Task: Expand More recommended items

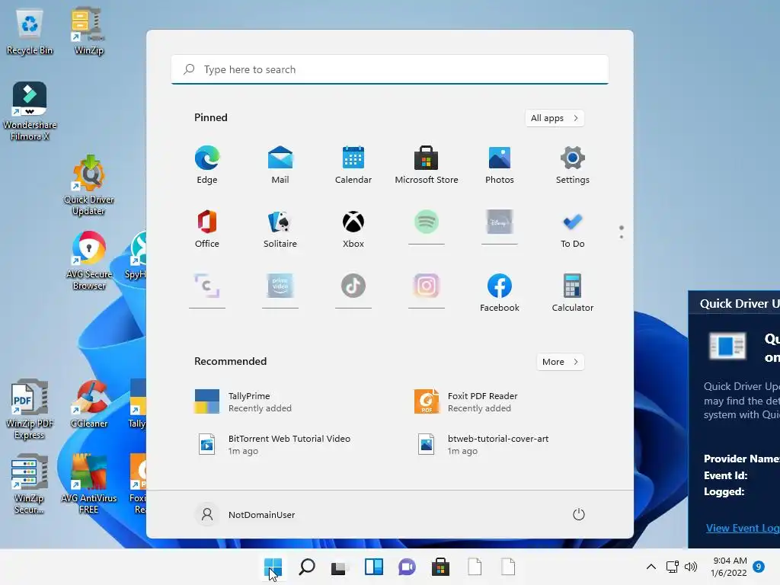Action: pos(560,362)
